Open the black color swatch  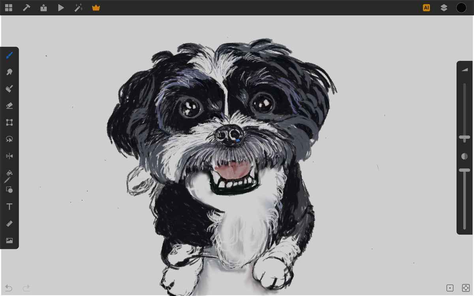(461, 8)
